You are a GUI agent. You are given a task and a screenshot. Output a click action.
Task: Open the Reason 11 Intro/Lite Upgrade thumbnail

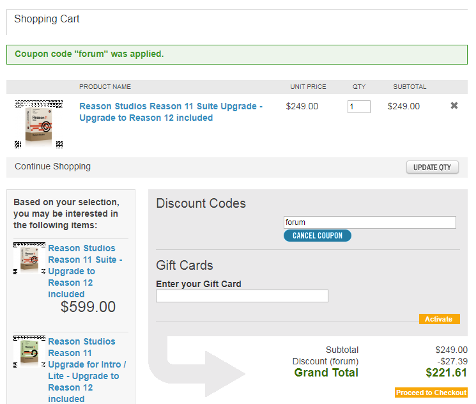29,352
